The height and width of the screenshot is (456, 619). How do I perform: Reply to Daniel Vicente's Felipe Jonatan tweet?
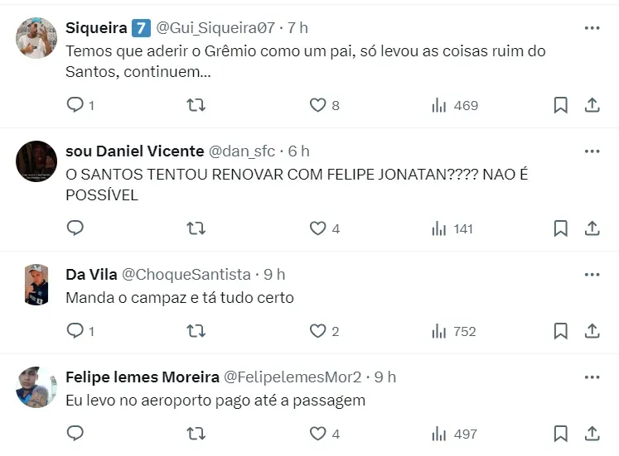[75, 228]
